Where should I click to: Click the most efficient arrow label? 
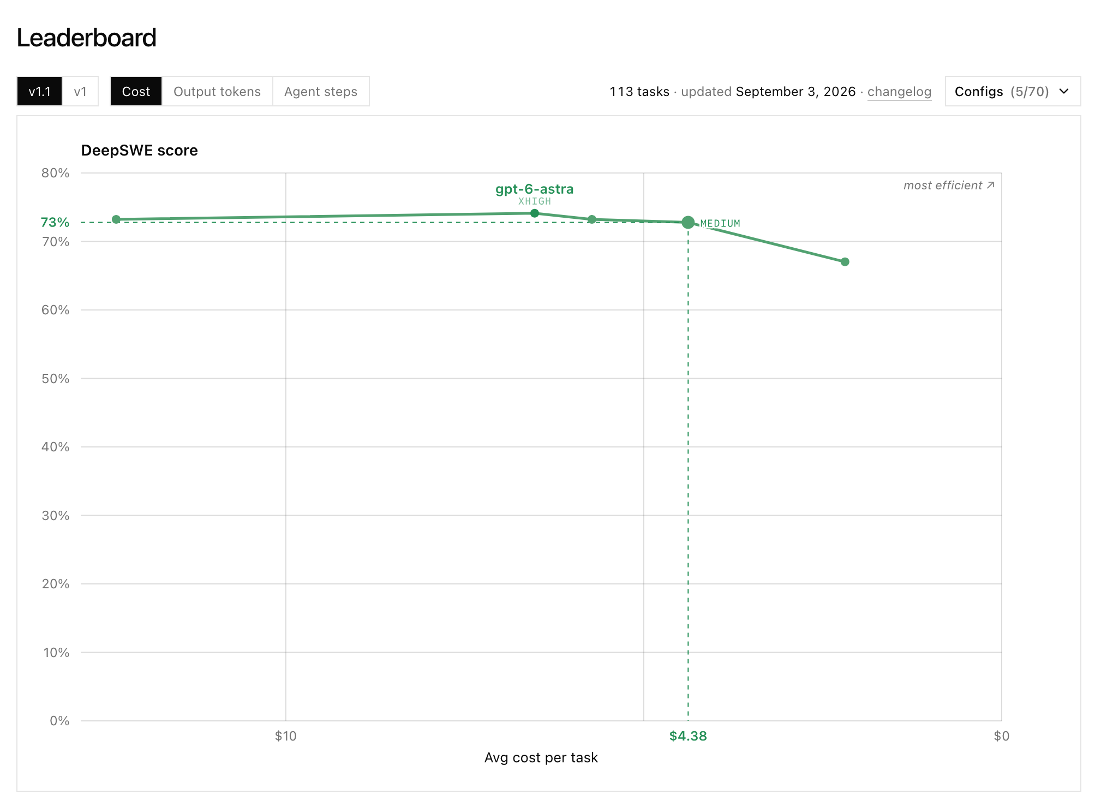click(949, 186)
